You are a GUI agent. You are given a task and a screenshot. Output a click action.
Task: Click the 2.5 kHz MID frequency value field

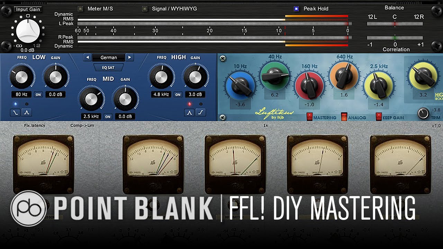click(x=91, y=117)
